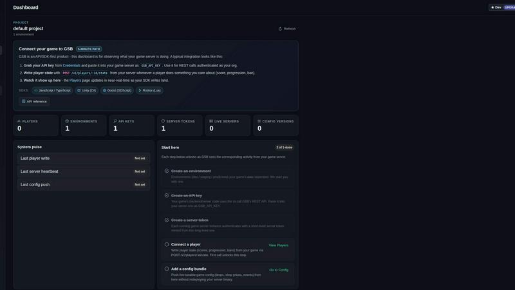515x290 pixels.
Task: Click the Last server heartbeat row
Action: pyautogui.click(x=84, y=171)
